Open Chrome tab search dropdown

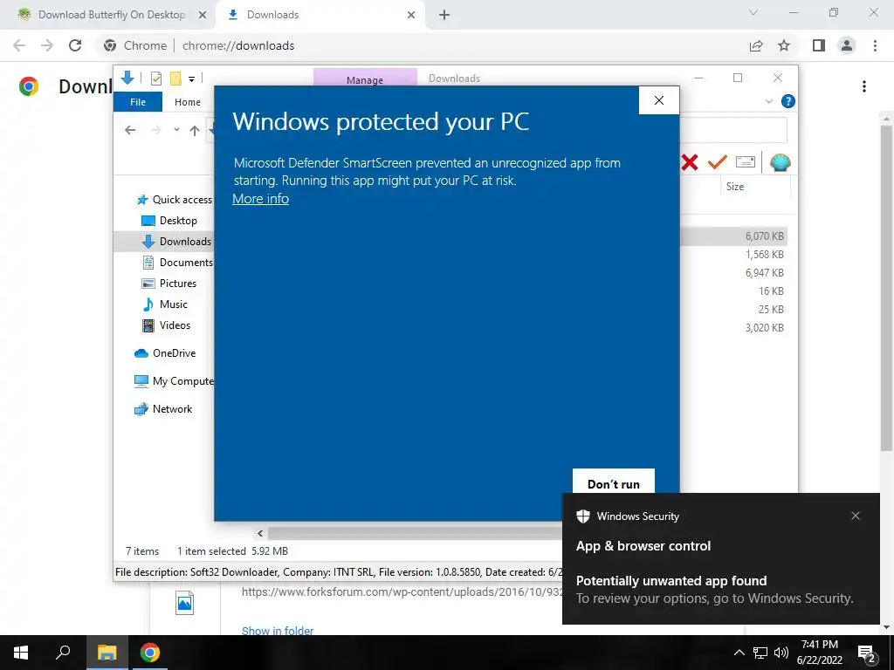pos(753,12)
